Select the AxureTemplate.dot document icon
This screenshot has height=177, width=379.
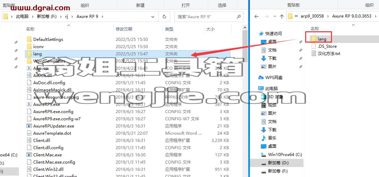click(29, 133)
